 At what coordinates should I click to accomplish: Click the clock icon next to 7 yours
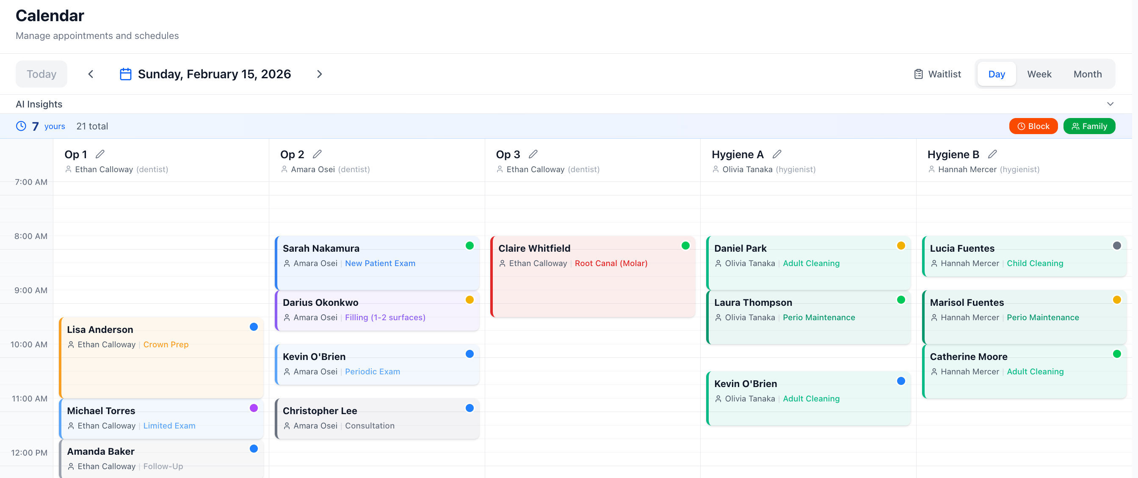tap(21, 126)
